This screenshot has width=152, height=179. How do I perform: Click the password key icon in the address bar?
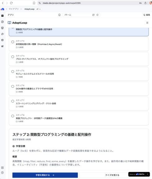pyautogui.click(x=140, y=3)
